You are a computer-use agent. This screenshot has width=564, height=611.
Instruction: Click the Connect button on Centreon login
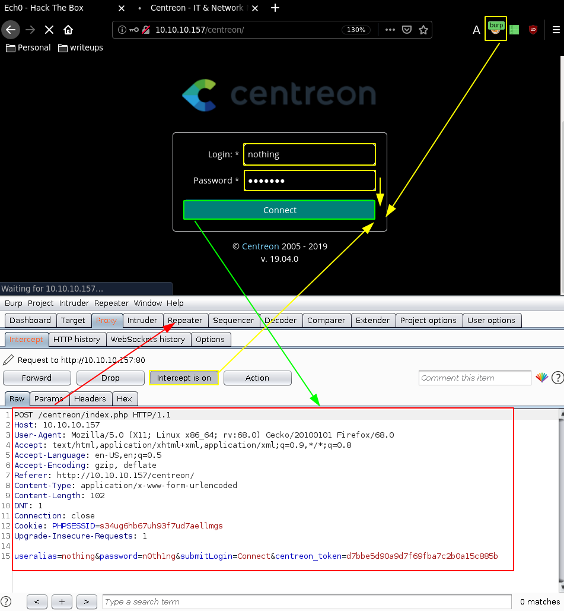point(279,210)
